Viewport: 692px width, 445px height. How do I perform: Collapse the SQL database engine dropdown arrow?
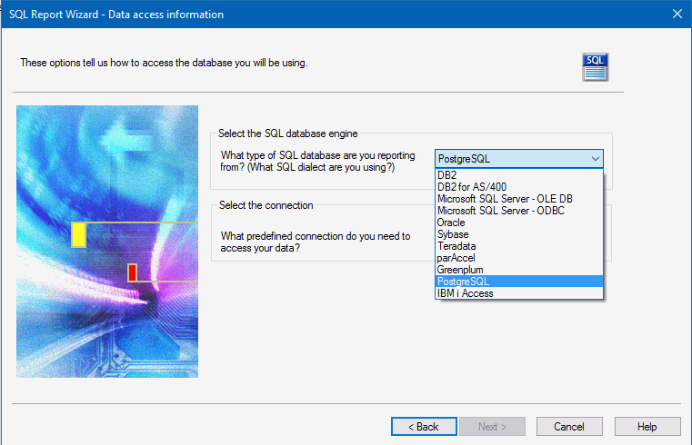[595, 159]
